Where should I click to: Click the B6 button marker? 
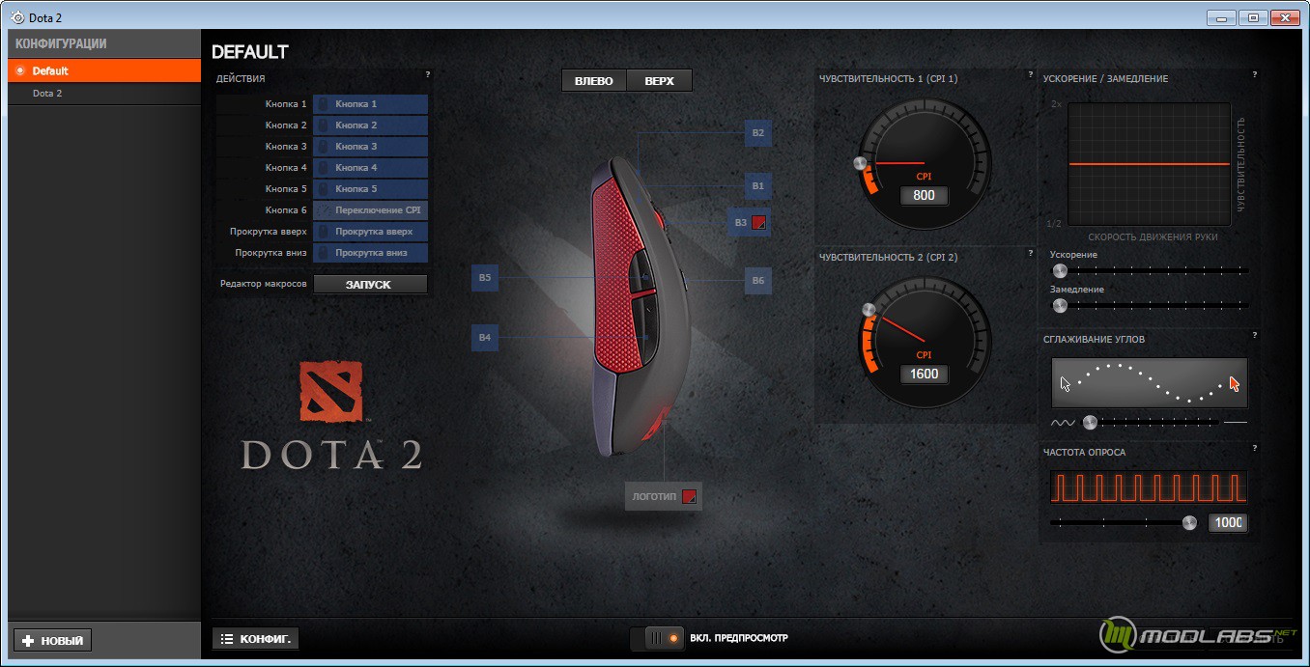coord(757,281)
